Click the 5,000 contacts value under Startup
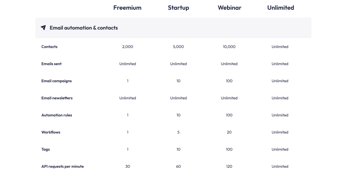The width and height of the screenshot is (353, 173). [178, 47]
